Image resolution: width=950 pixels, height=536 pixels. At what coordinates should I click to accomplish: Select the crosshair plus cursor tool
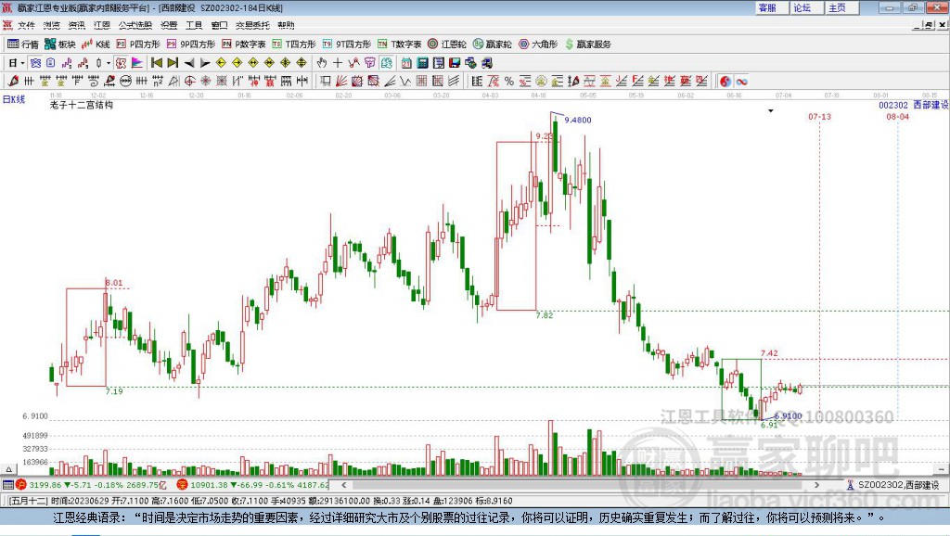(x=338, y=62)
